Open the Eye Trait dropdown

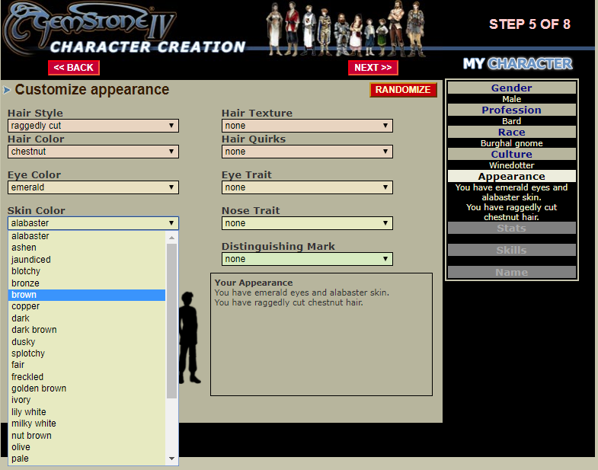[x=307, y=187]
